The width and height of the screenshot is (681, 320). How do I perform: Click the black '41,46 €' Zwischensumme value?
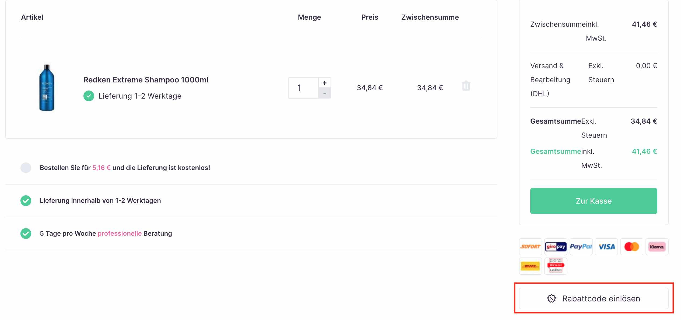pos(644,24)
